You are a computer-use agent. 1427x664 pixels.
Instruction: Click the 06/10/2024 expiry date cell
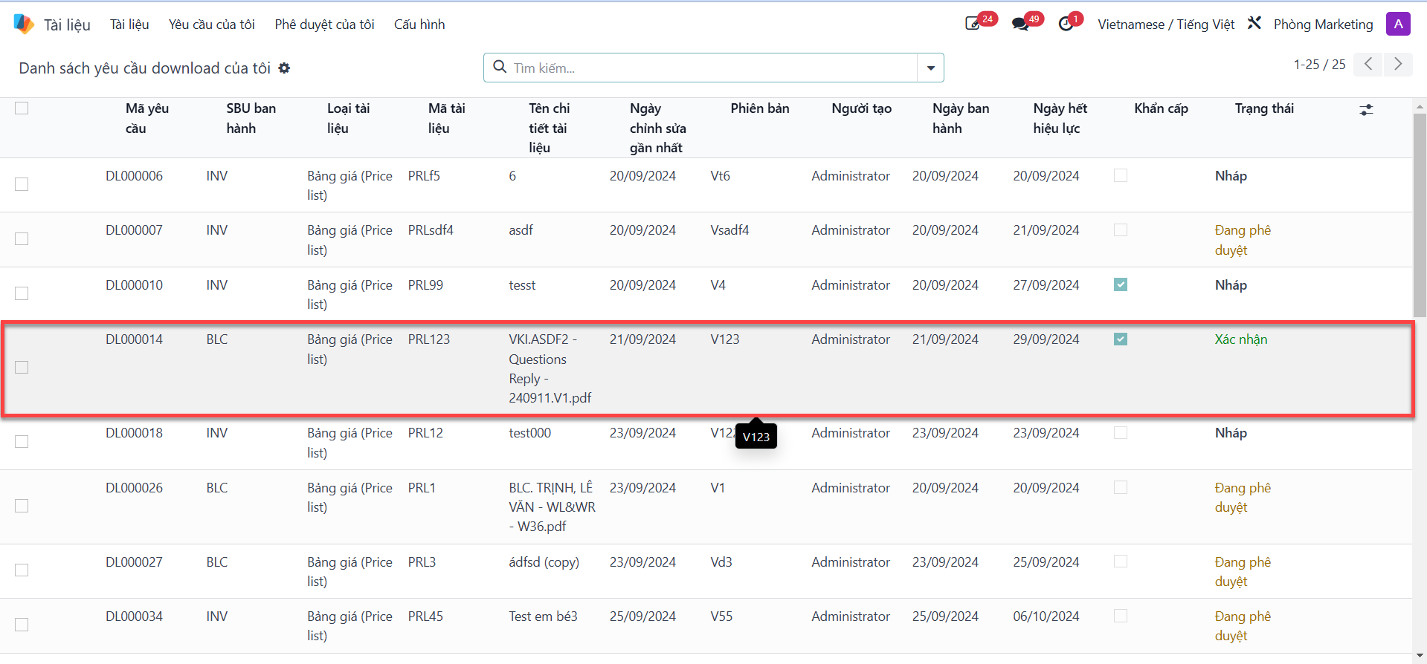(x=1046, y=616)
